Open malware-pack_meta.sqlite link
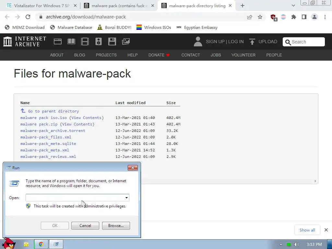Screen dimensions: 332x249 [48, 144]
